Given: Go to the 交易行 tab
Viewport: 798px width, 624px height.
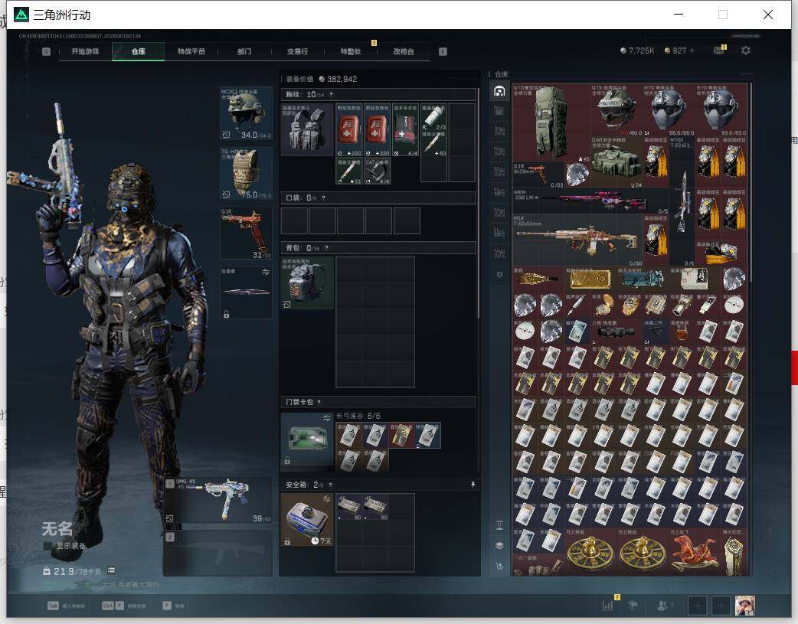Looking at the screenshot, I should click(x=297, y=51).
